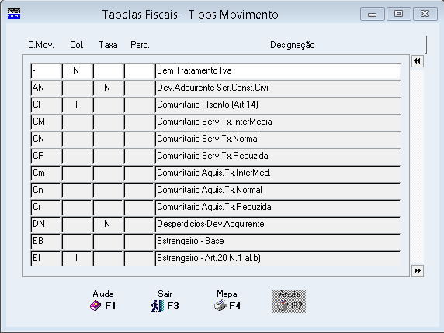The image size is (444, 333).
Task: Click the Designação column header
Action: pyautogui.click(x=292, y=45)
